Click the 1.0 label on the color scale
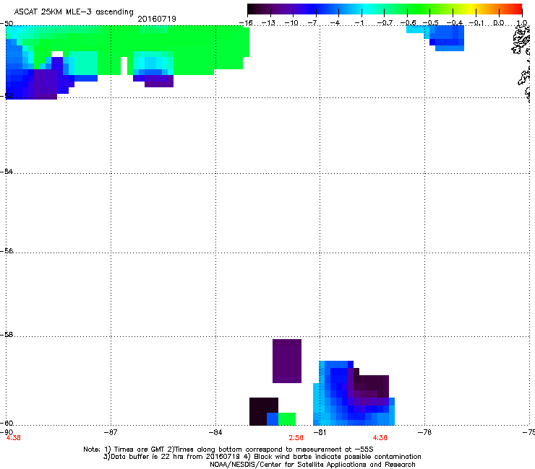Viewport: 535px width, 469px height. [522, 23]
